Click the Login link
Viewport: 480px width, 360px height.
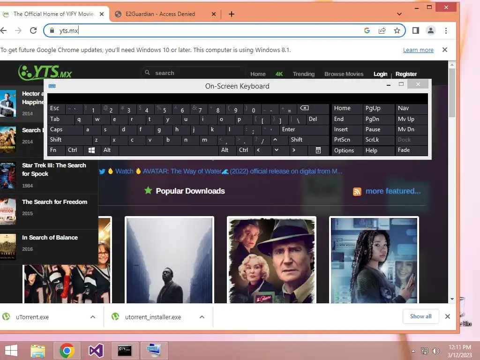380,74
